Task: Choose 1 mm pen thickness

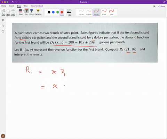Action: pyautogui.click(x=112, y=12)
